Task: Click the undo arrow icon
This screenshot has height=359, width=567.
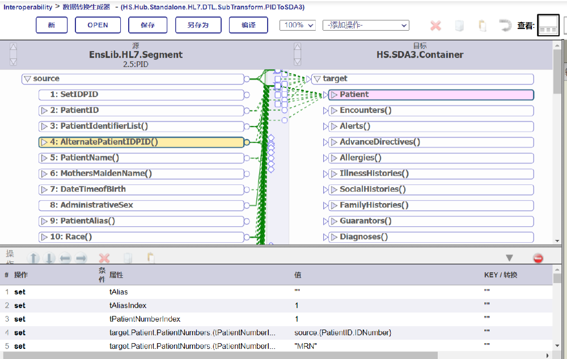Action: coord(505,26)
